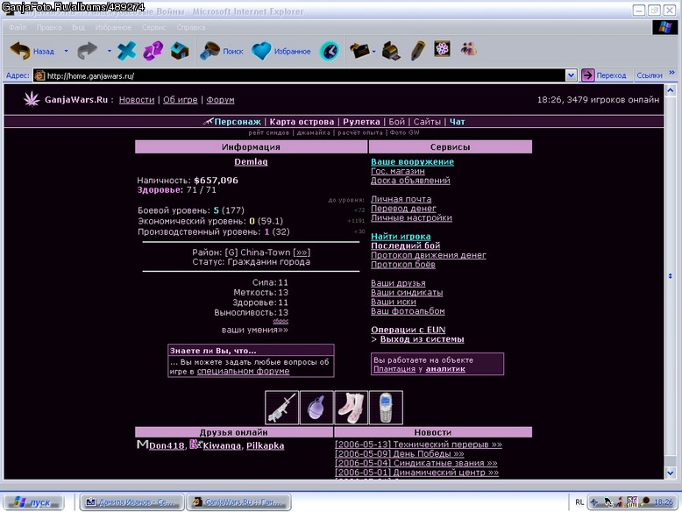Click the Back arrow toolbar icon

coord(20,51)
